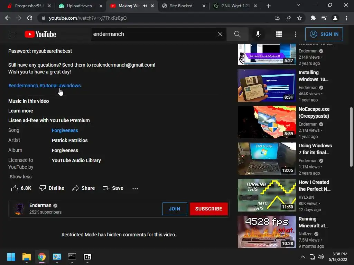This screenshot has width=354, height=265.
Task: Open the #windows hashtag link
Action: coord(70,86)
